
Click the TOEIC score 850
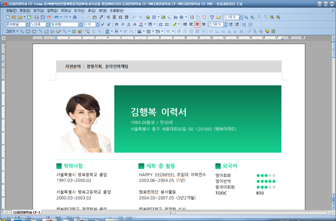coord(260,193)
